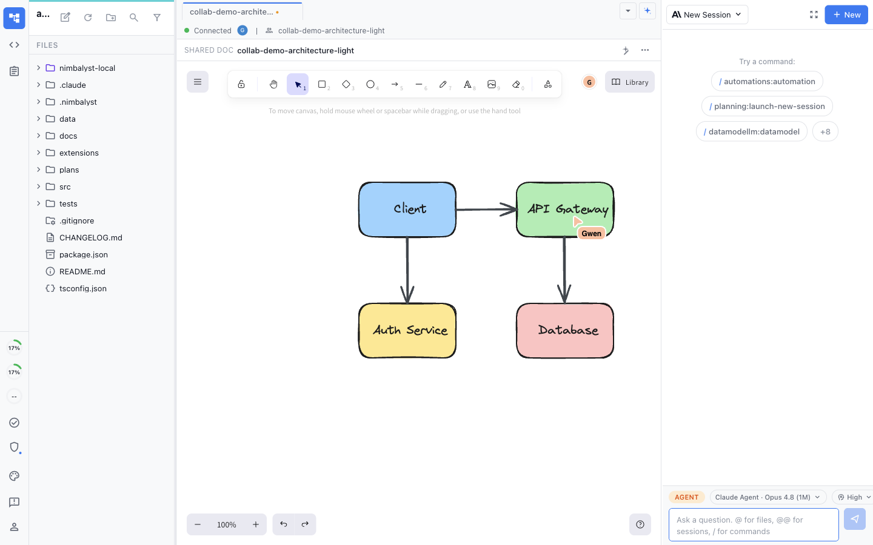Focus the Ask a question input
Viewport: 873px width, 545px height.
754,525
